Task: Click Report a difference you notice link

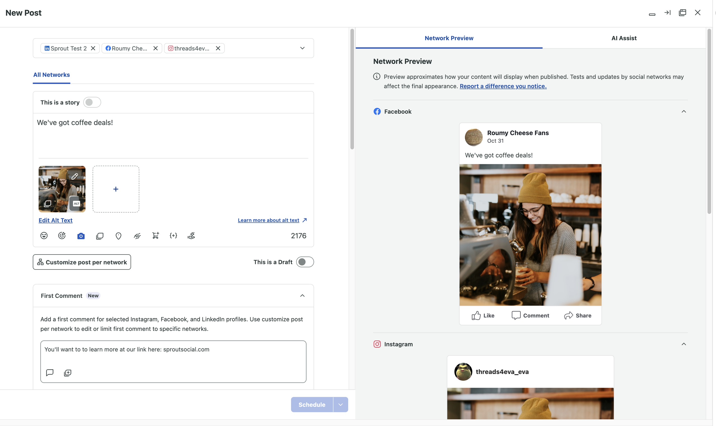Action: pyautogui.click(x=503, y=86)
